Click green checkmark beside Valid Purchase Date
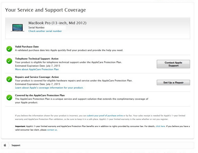 [x=9, y=48]
